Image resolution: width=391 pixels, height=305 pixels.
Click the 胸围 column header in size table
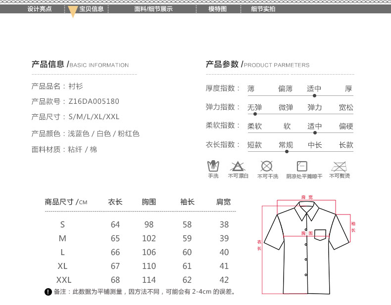(x=149, y=202)
